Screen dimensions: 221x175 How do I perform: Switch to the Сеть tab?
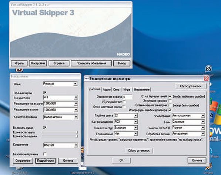coord(116,90)
